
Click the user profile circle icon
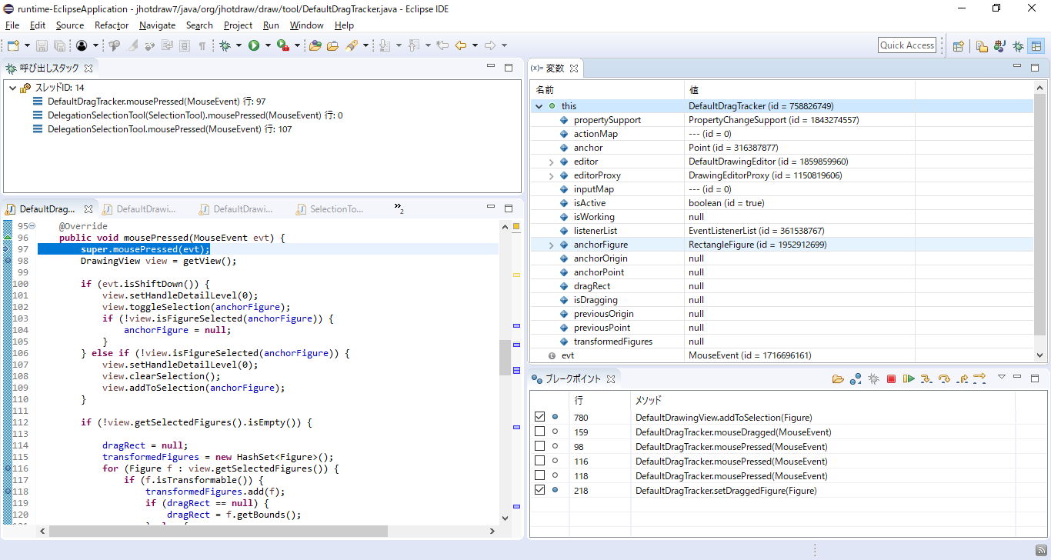tap(82, 45)
